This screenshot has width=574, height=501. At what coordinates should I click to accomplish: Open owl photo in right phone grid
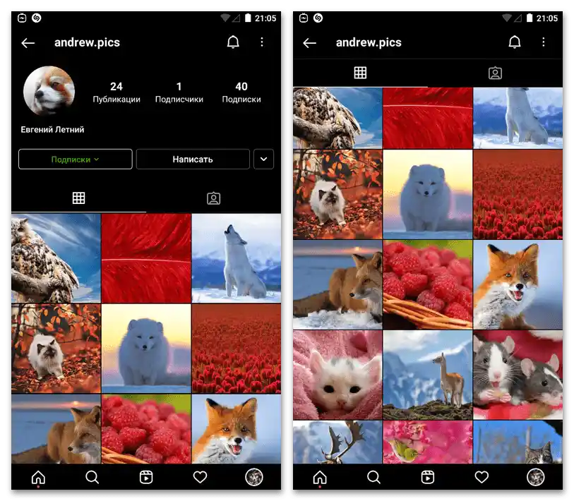[337, 118]
